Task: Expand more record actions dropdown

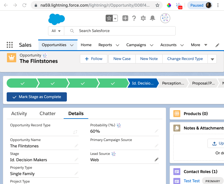Action: (212, 59)
